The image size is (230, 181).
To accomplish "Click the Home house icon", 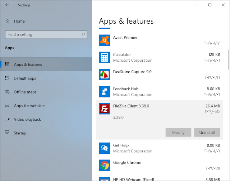I will click(x=8, y=21).
